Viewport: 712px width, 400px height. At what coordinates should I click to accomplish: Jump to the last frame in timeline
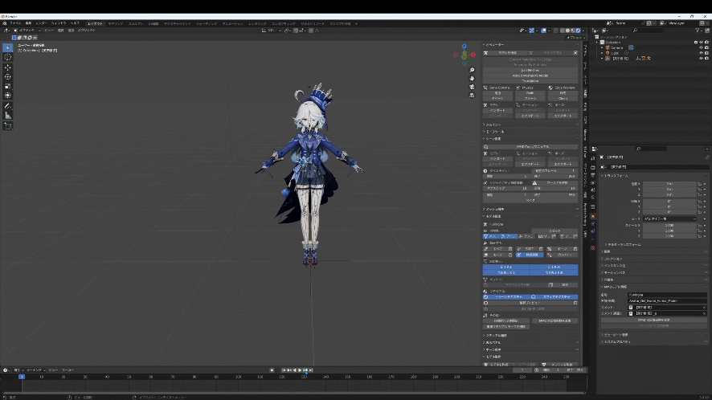310,370
